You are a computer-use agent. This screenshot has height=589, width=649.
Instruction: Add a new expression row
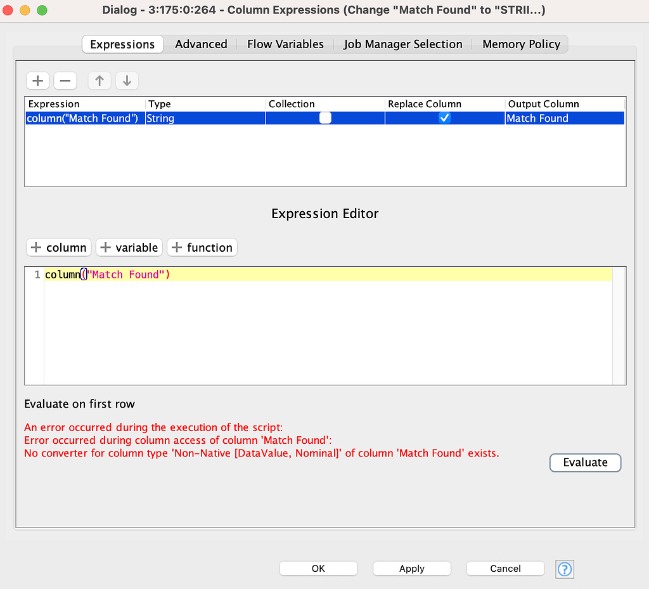tap(37, 81)
